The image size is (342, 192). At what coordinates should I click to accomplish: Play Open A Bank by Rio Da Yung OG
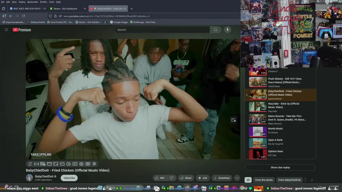280,143
